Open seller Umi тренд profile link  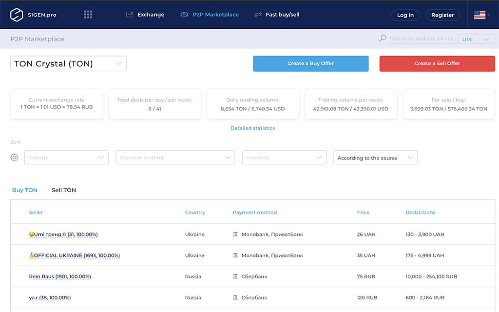click(63, 234)
